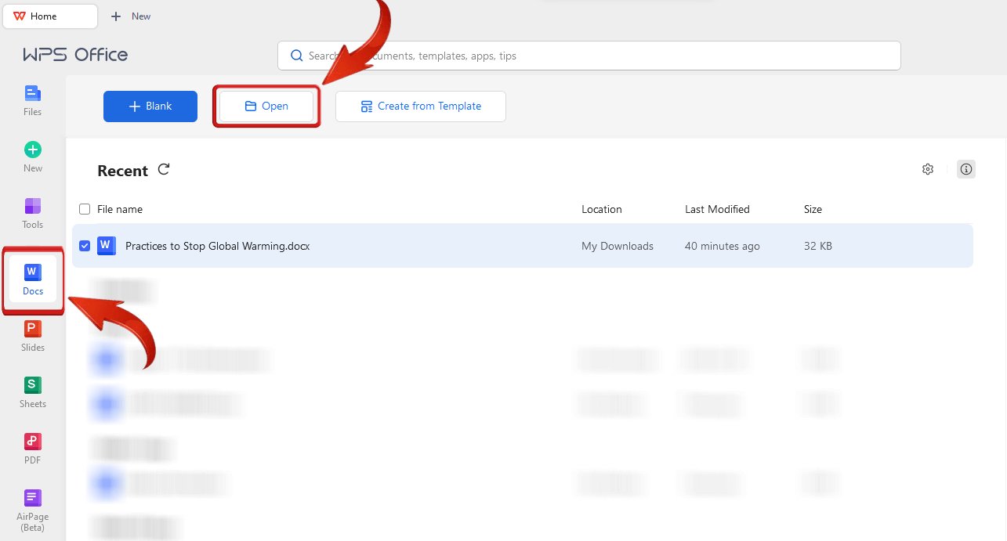The height and width of the screenshot is (541, 1007).
Task: Click the search magnifier icon
Action: [x=296, y=56]
